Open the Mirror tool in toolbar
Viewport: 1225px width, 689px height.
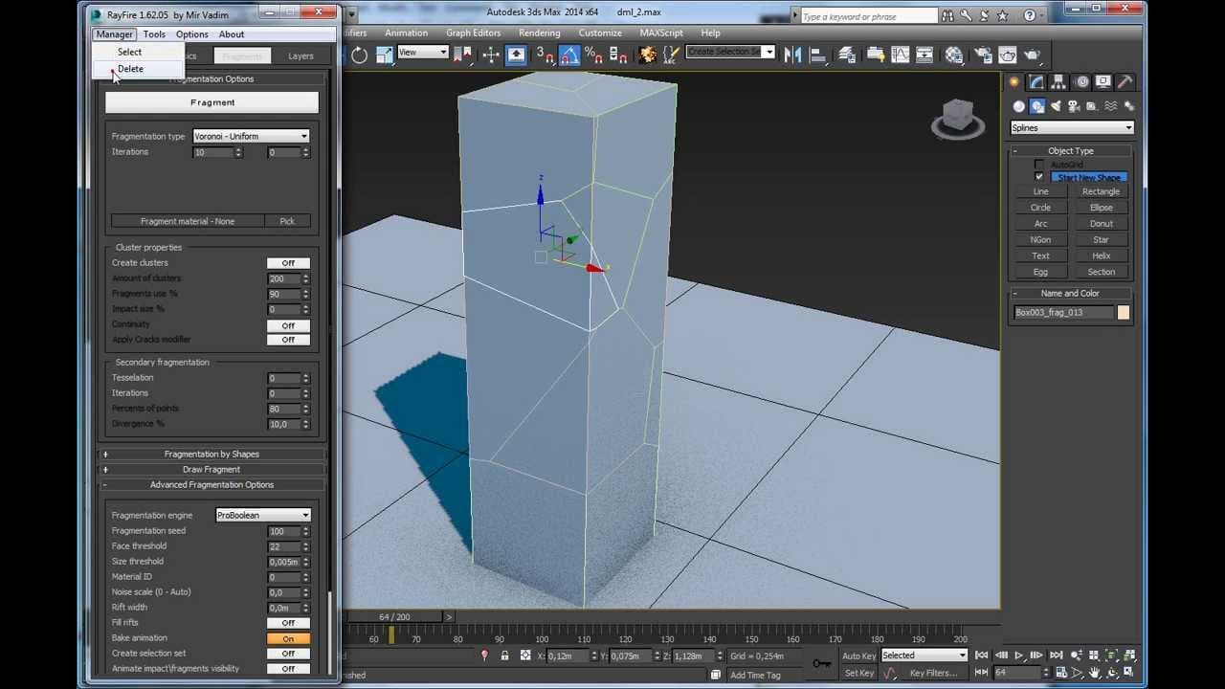[792, 56]
